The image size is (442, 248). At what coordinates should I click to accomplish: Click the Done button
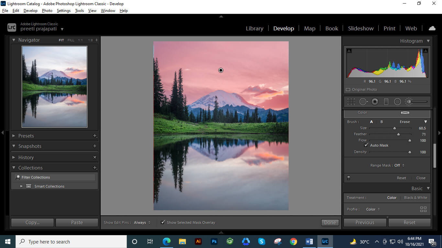(329, 222)
